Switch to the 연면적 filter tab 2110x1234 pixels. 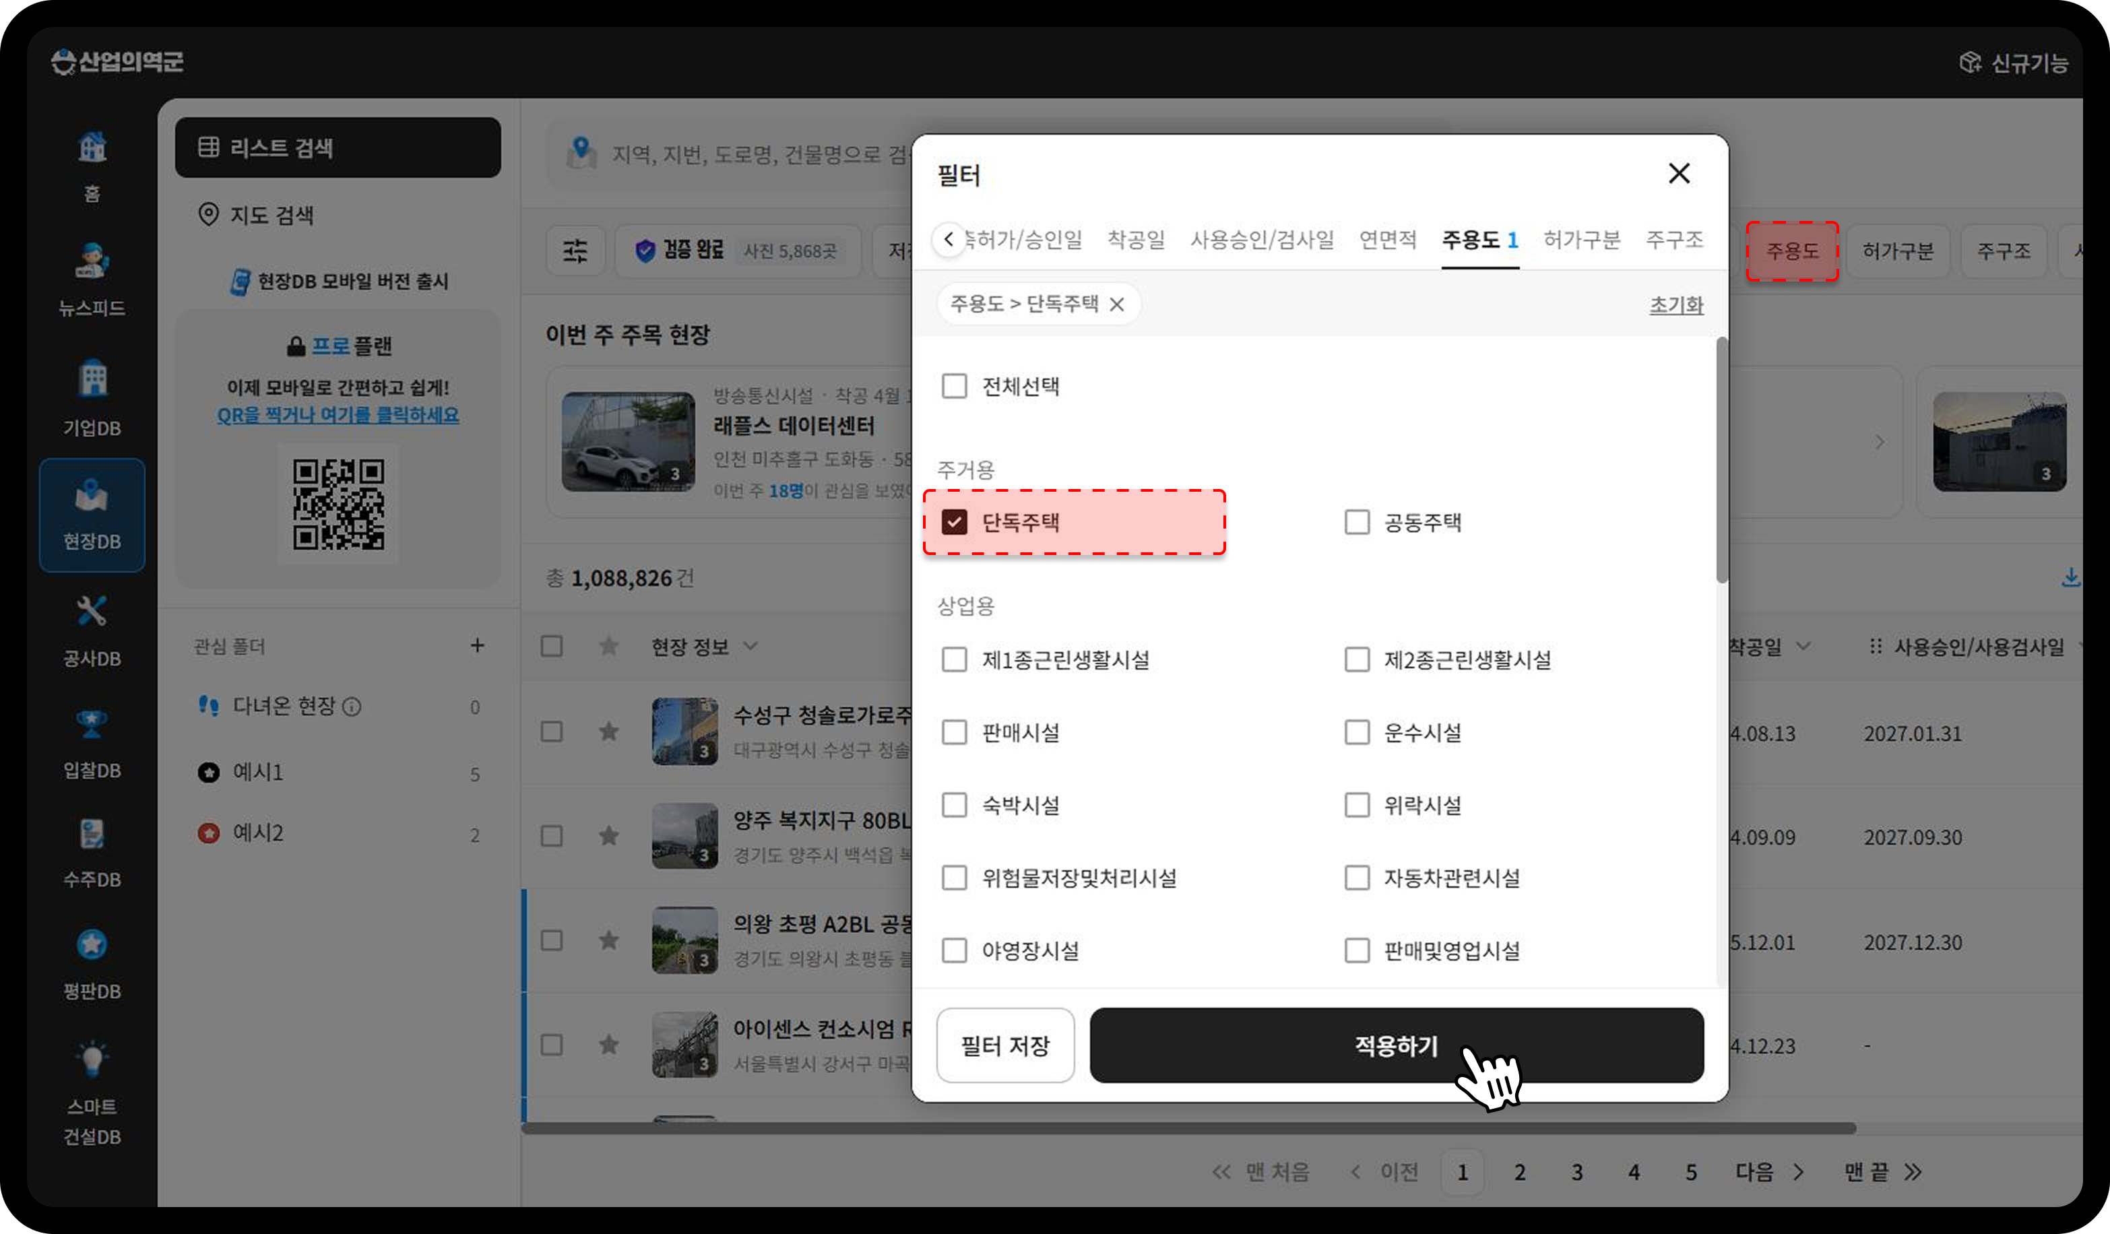tap(1387, 240)
